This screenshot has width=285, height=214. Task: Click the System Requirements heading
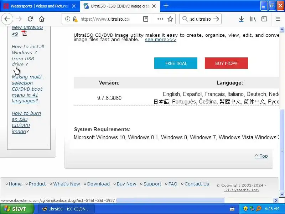tap(102, 129)
